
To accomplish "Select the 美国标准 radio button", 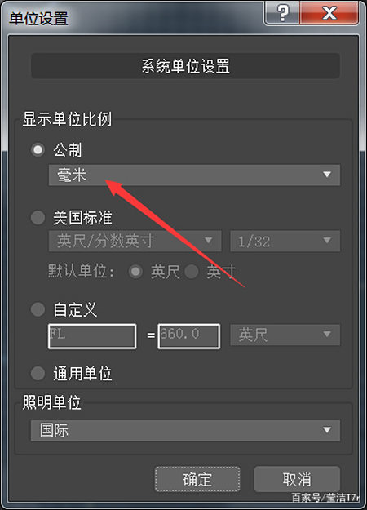I will pyautogui.click(x=38, y=217).
